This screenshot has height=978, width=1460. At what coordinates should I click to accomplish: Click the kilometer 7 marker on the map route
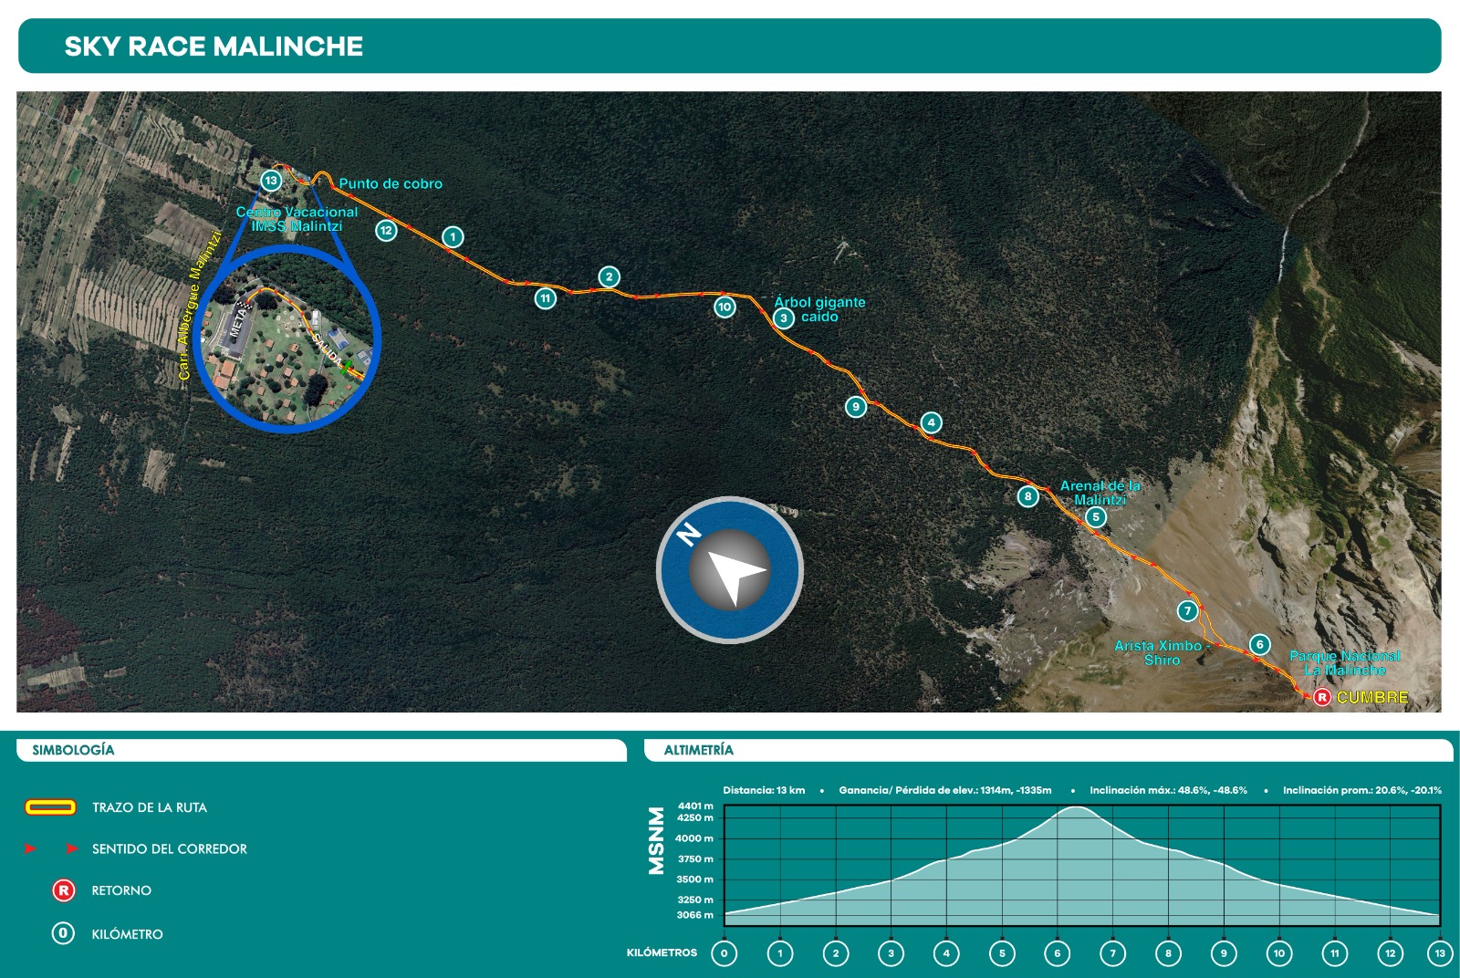[x=1187, y=611]
